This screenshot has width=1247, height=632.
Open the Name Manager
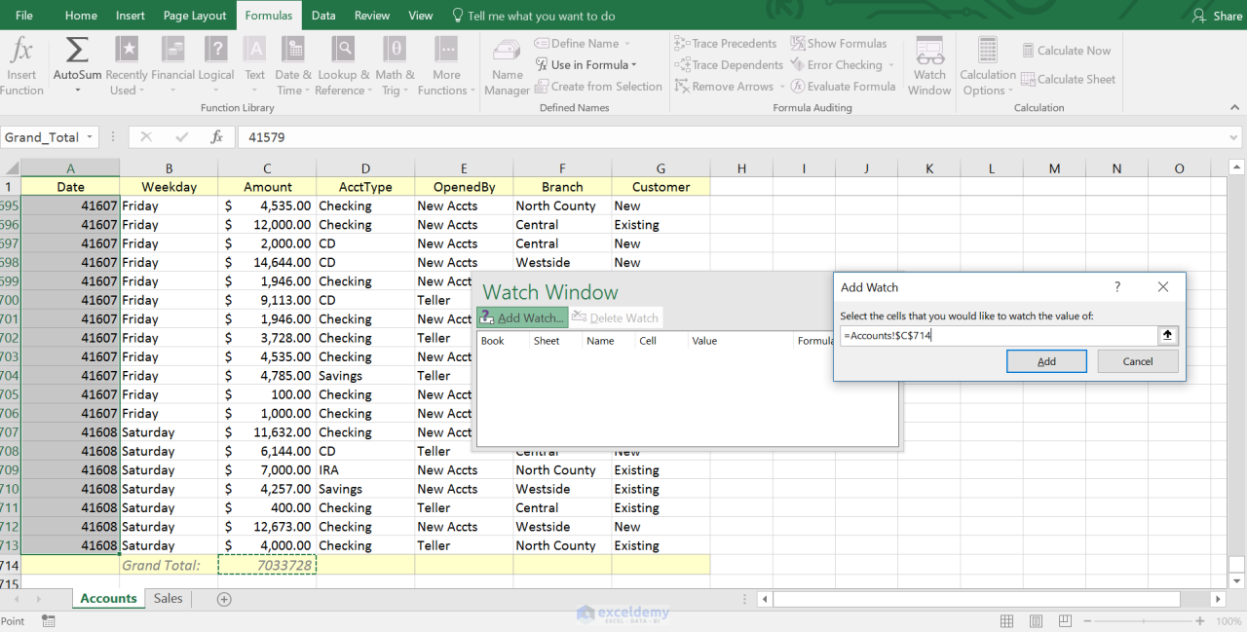tap(506, 65)
